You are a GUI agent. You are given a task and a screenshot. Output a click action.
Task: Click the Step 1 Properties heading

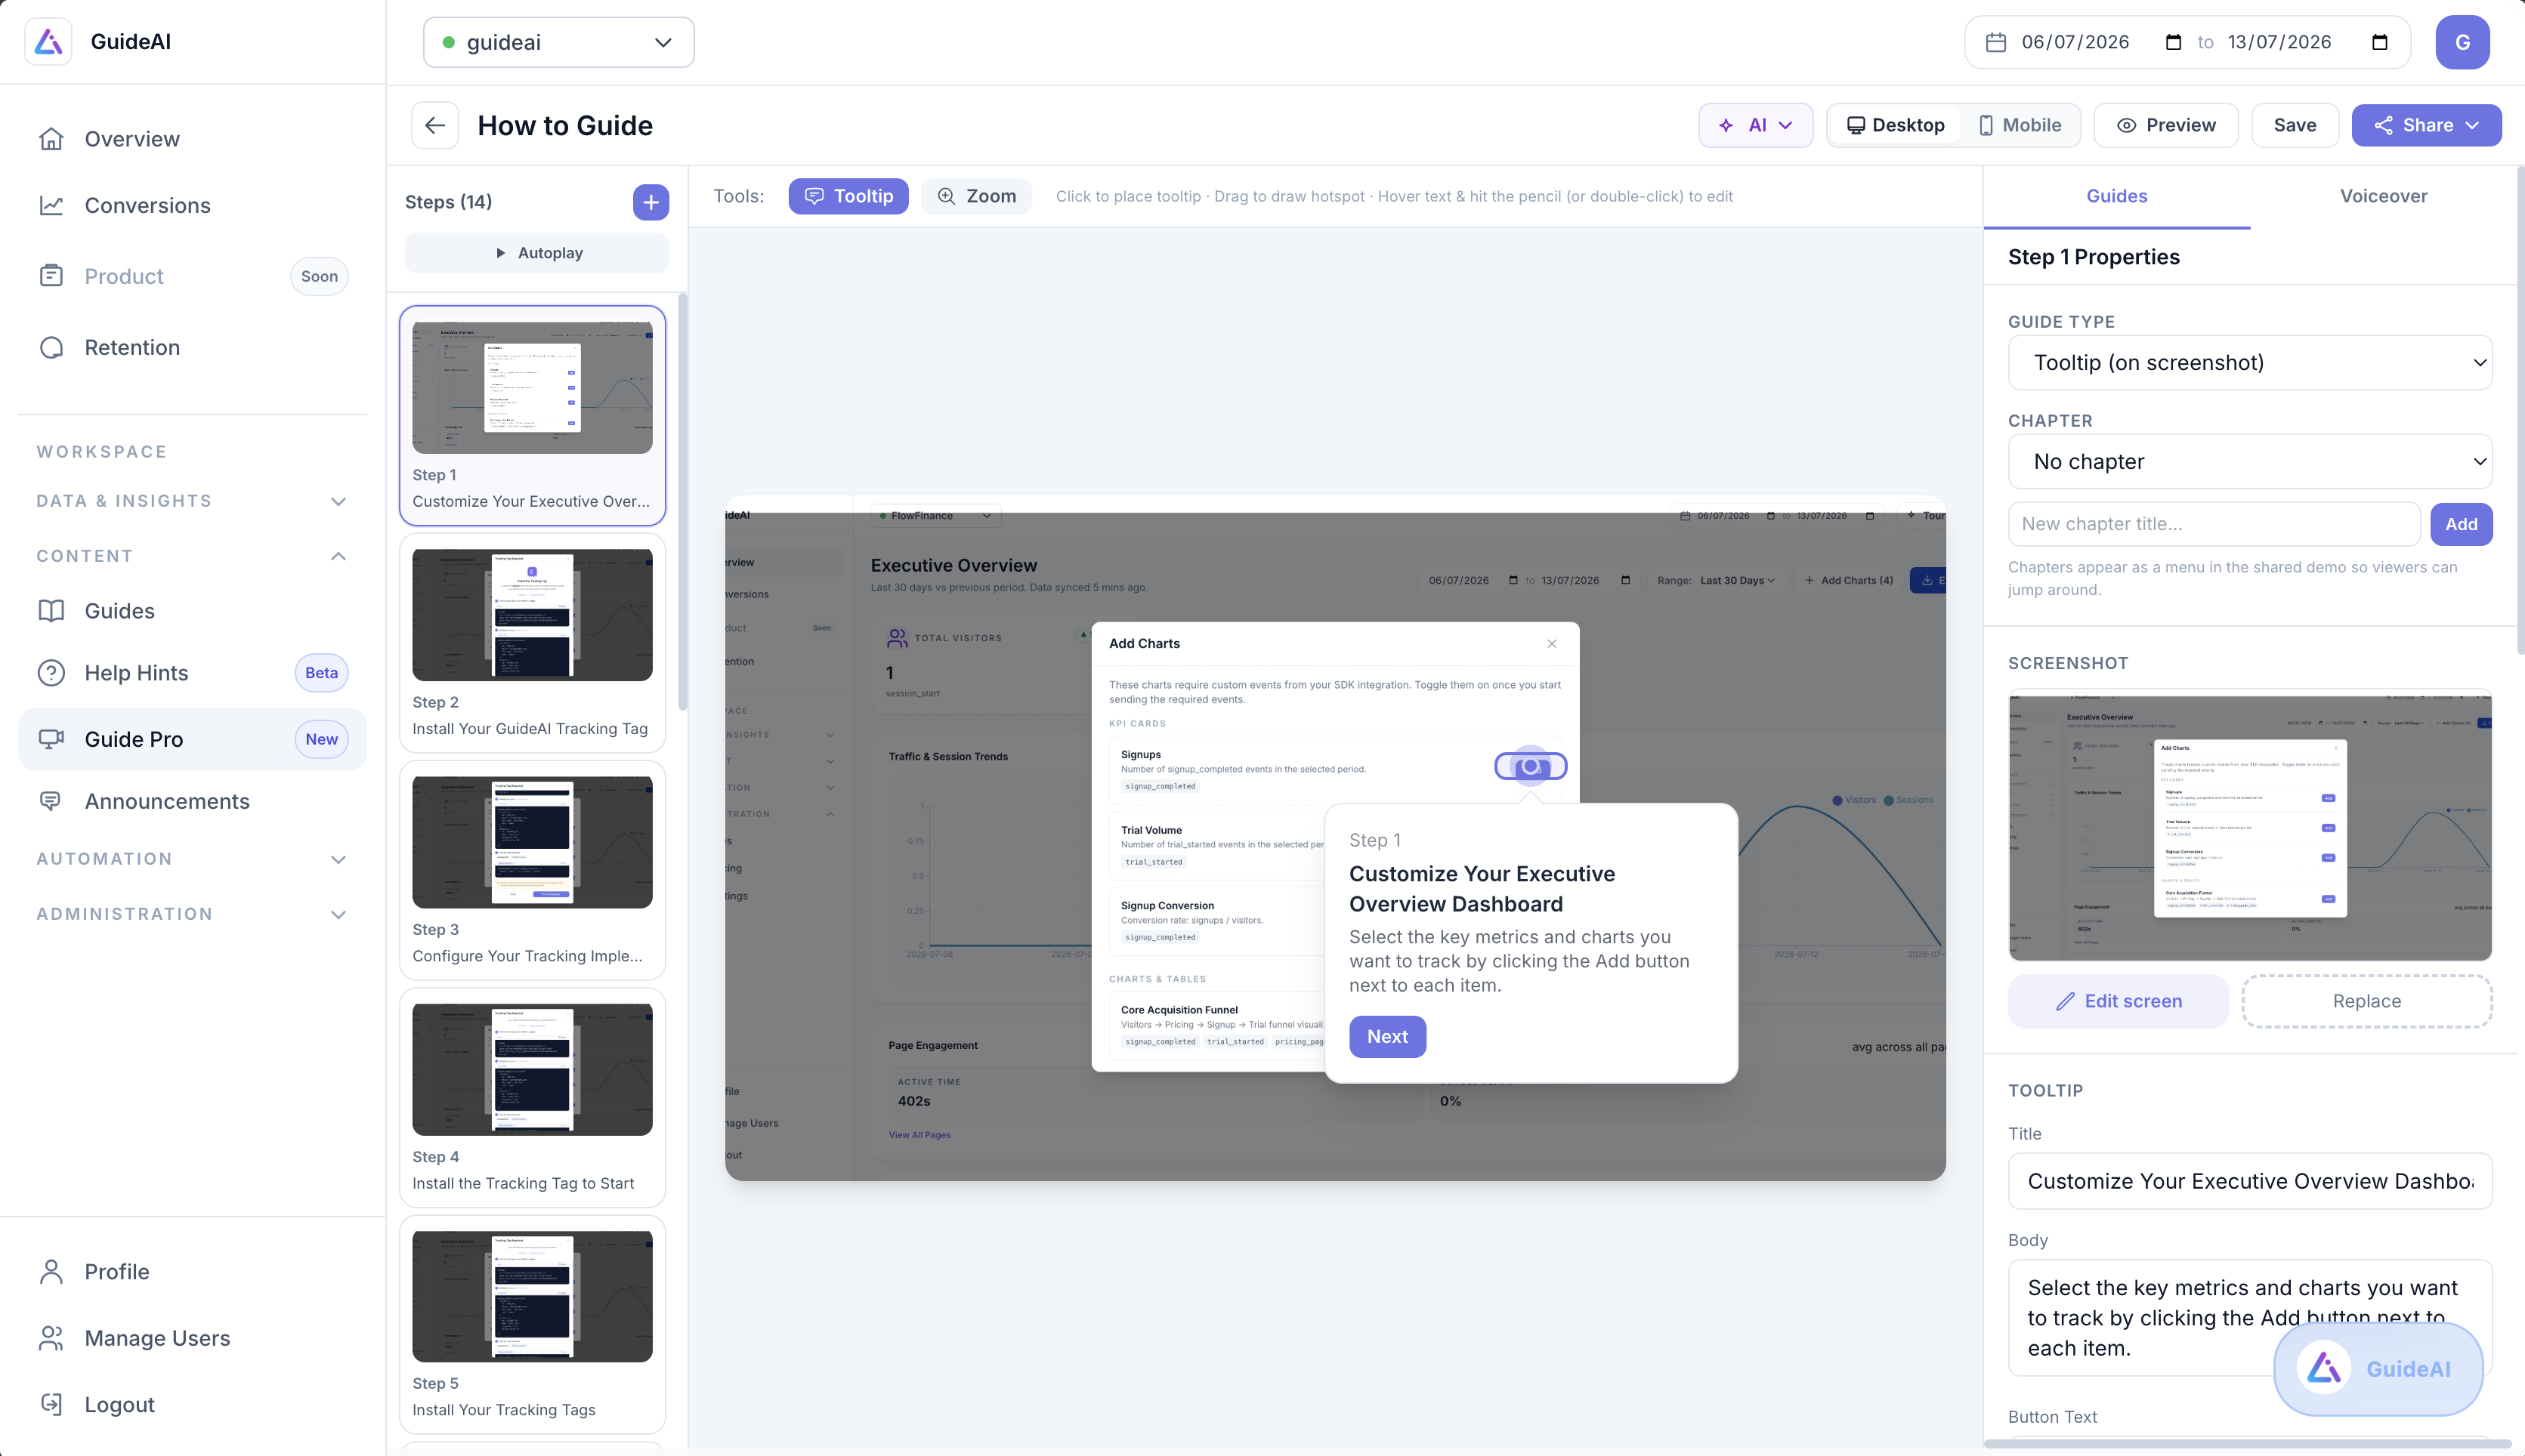point(2094,257)
